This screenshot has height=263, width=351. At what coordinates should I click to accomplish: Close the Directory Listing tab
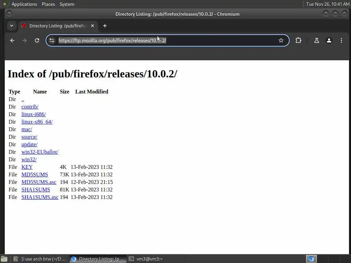pyautogui.click(x=93, y=26)
